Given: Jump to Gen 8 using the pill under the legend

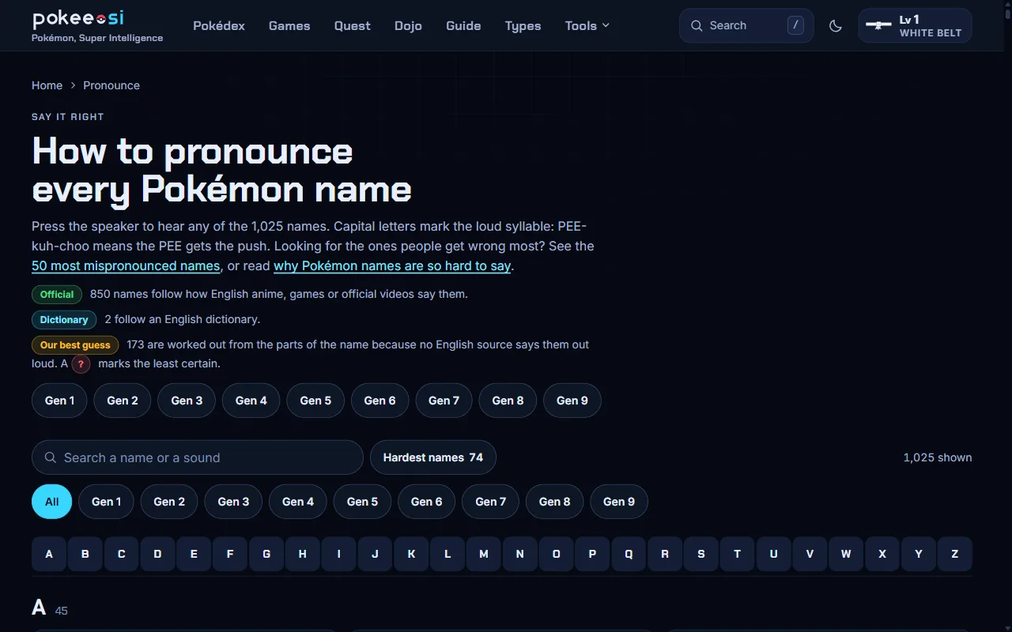Looking at the screenshot, I should pyautogui.click(x=508, y=401).
